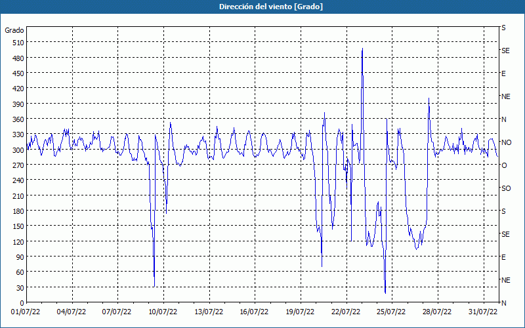
Task: Click the 30 value on the y-axis
Action: [x=20, y=288]
